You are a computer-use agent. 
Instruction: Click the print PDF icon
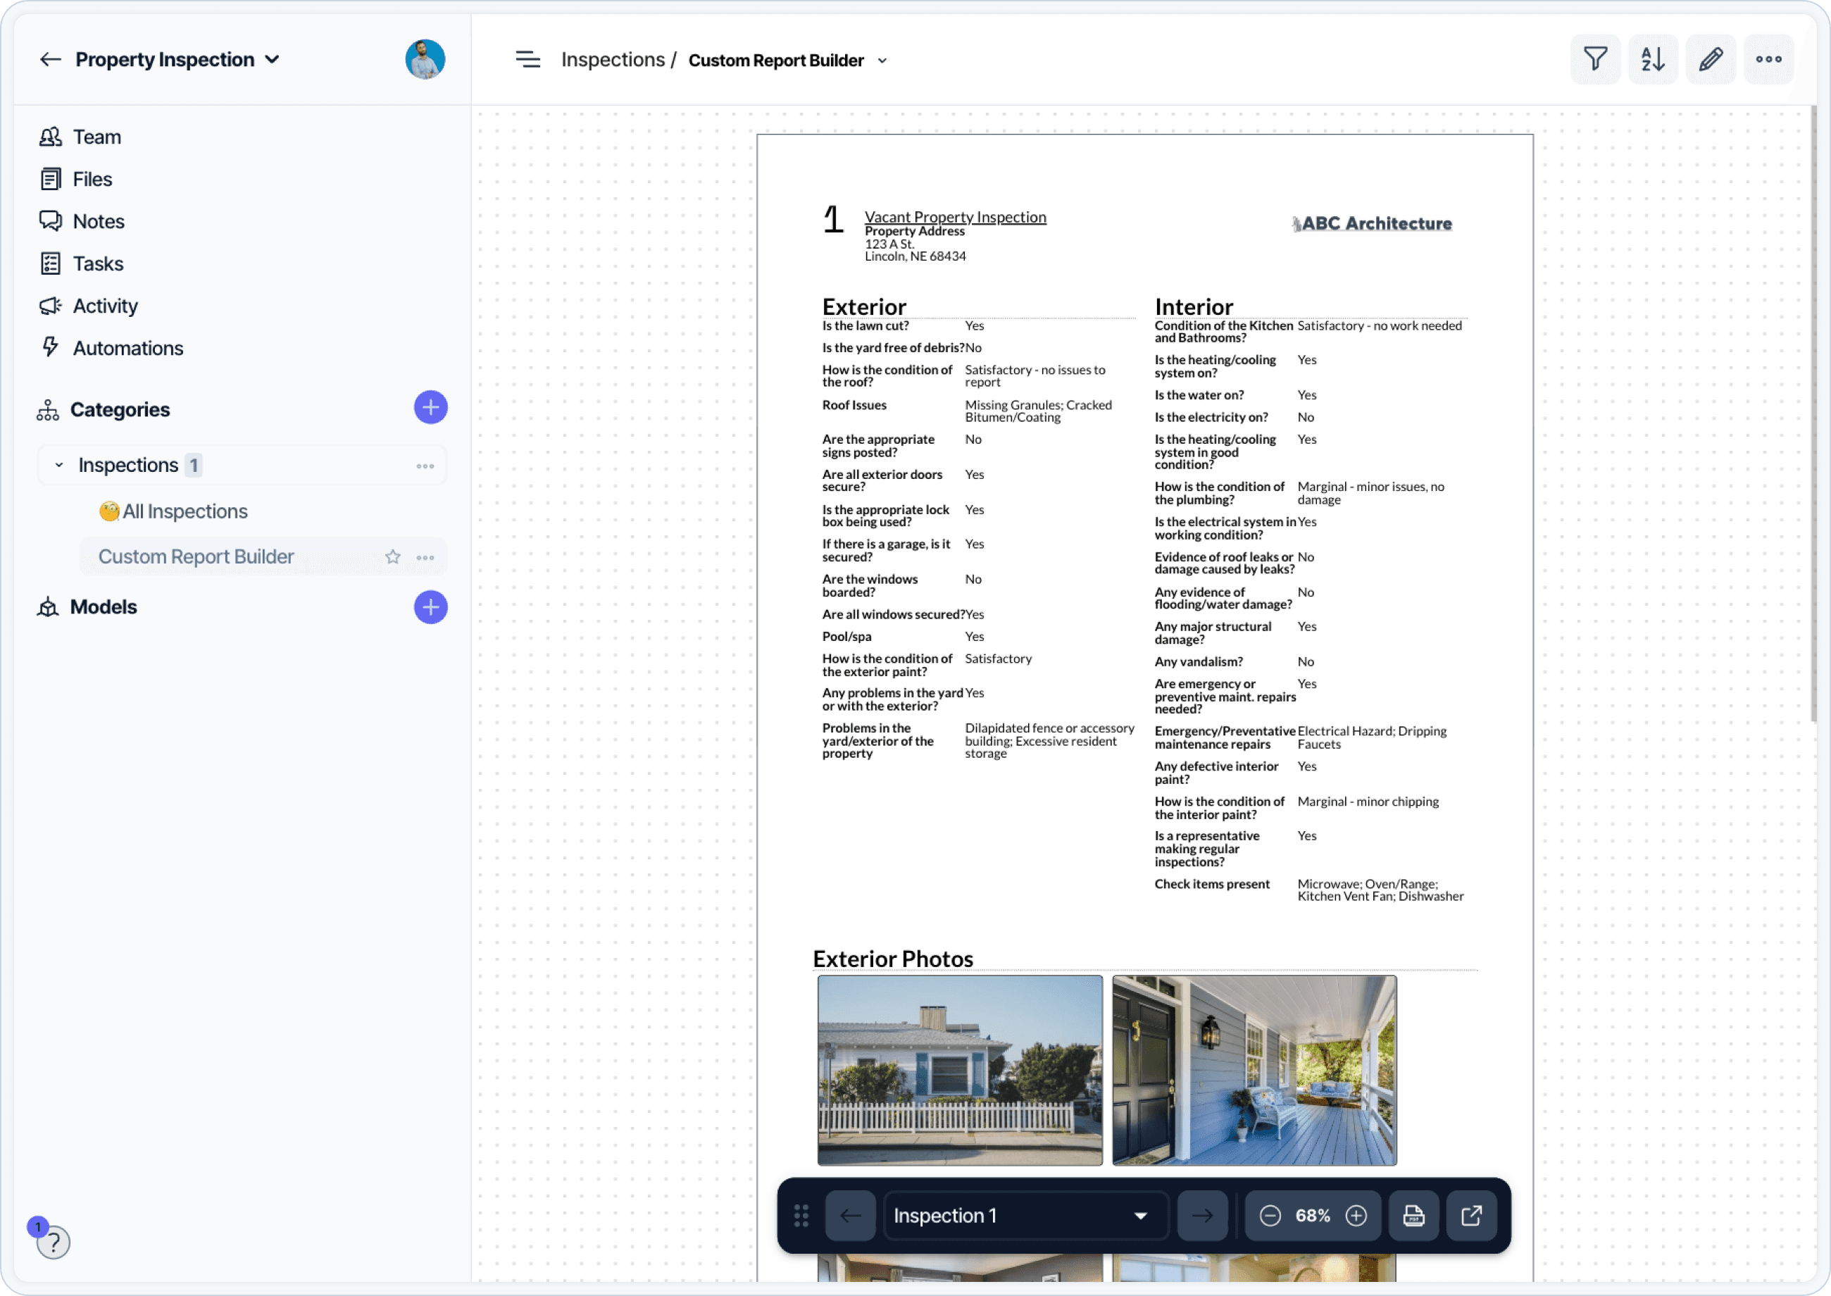point(1413,1216)
